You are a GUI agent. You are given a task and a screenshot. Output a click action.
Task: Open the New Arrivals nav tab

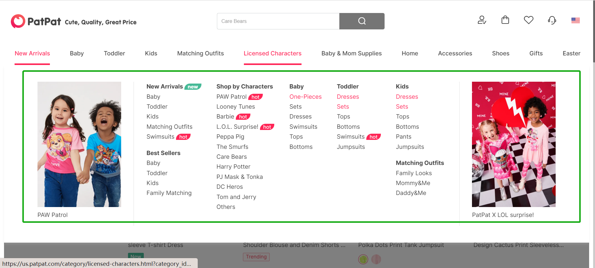tap(32, 53)
